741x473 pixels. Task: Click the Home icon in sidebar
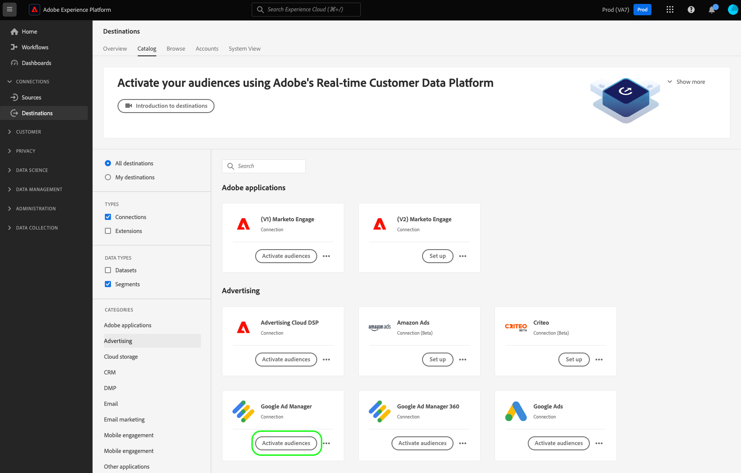(14, 31)
